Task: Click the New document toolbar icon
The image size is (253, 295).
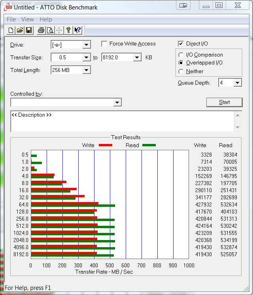Action: click(11, 30)
